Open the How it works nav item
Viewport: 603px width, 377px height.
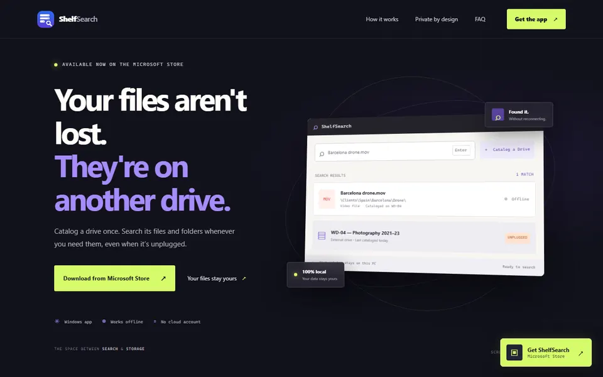coord(382,19)
